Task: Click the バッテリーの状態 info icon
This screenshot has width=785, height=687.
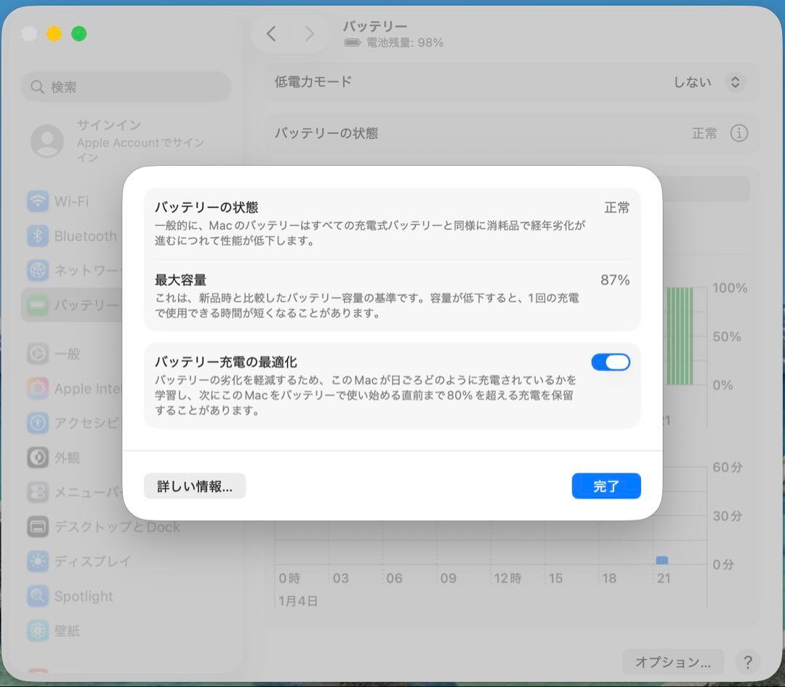Action: pos(739,134)
